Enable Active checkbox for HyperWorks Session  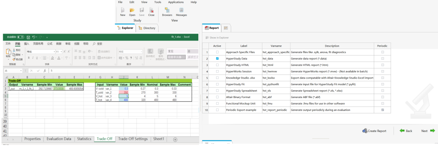[217, 71]
